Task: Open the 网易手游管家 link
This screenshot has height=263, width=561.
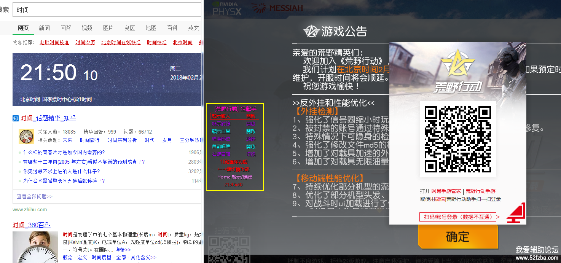Action: (446, 191)
